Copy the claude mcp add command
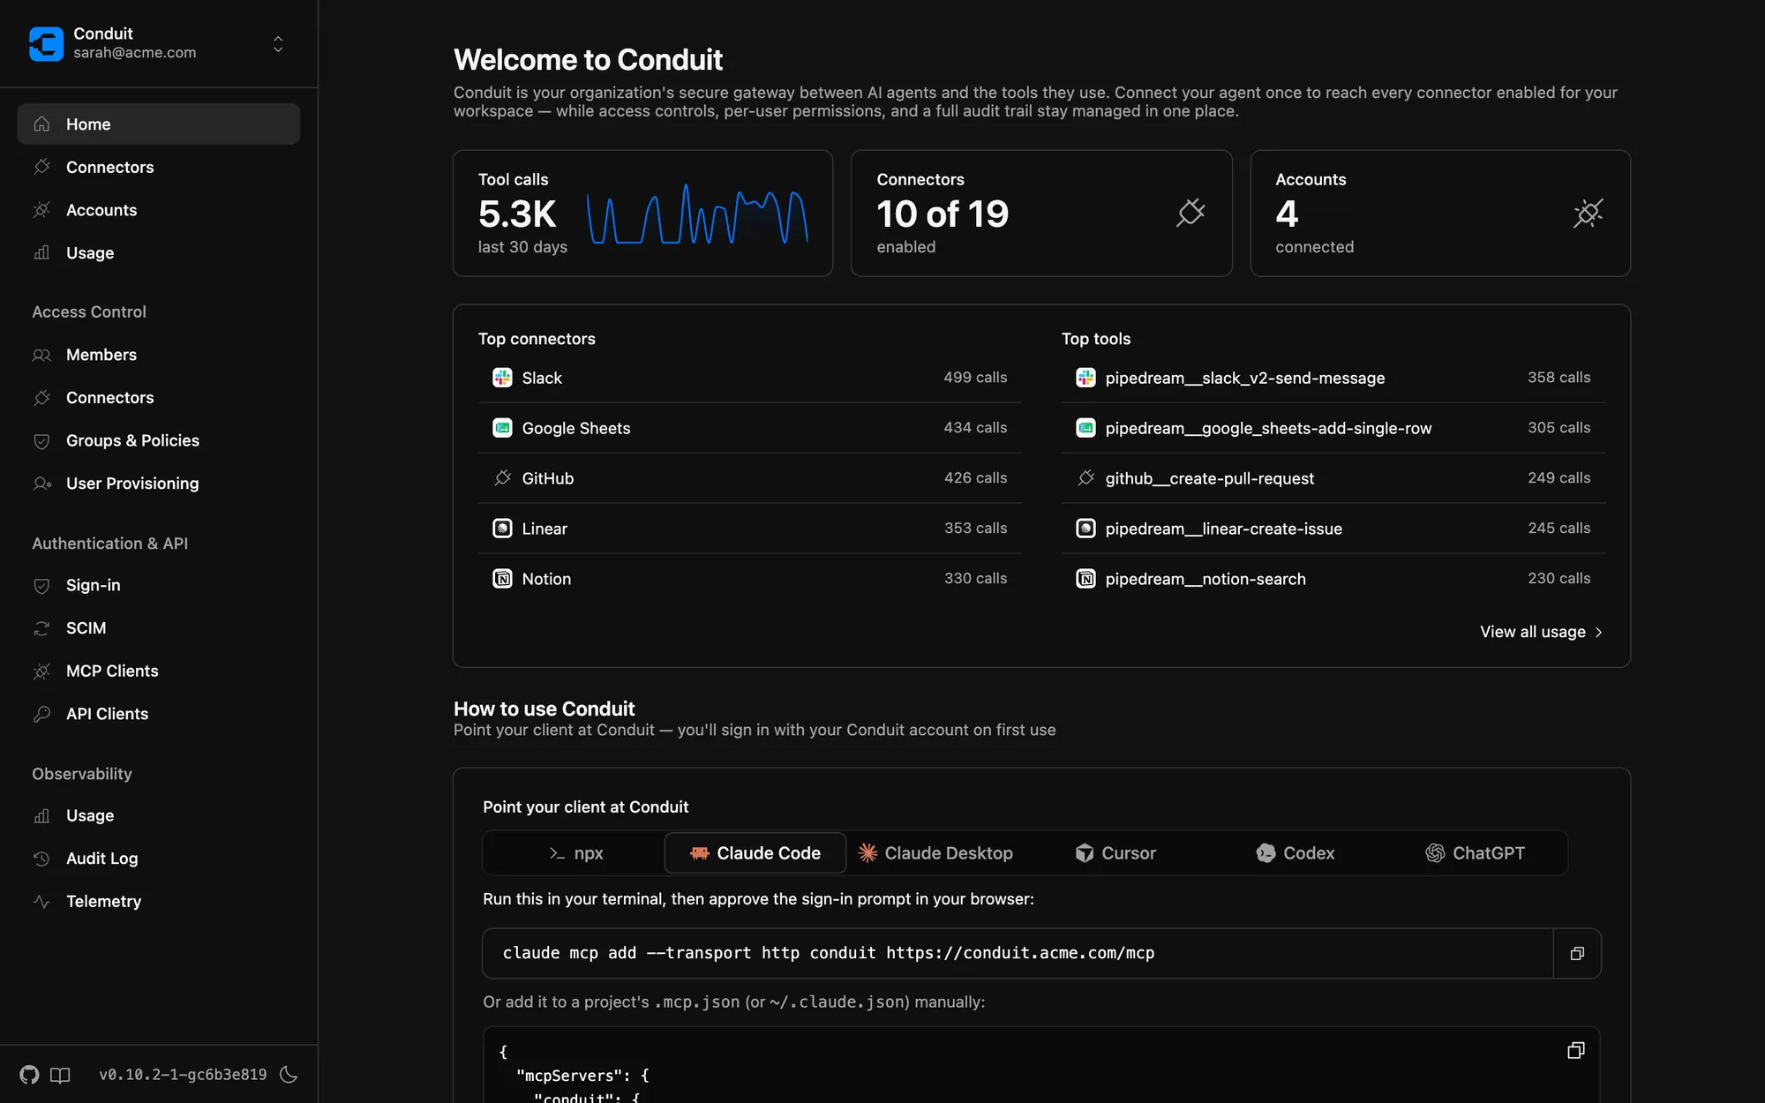 point(1577,953)
